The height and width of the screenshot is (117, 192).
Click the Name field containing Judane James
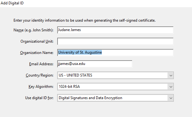tap(115, 30)
